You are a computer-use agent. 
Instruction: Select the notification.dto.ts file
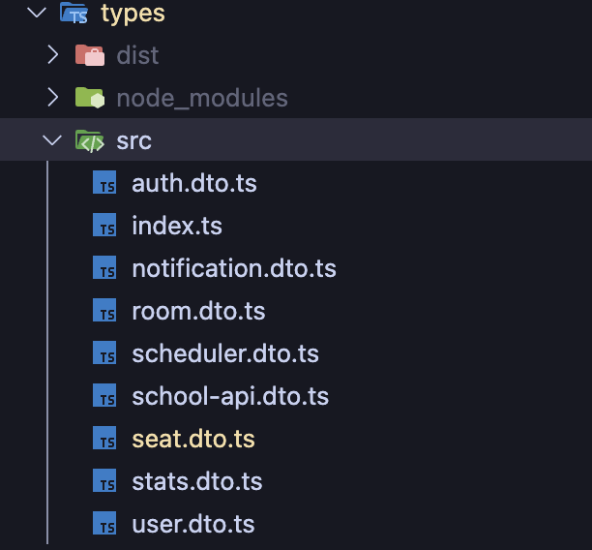[x=234, y=268]
